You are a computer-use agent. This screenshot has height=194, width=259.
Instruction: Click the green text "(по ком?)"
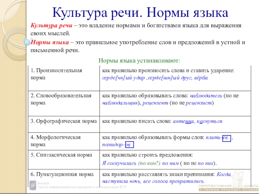[x=149, y=163]
